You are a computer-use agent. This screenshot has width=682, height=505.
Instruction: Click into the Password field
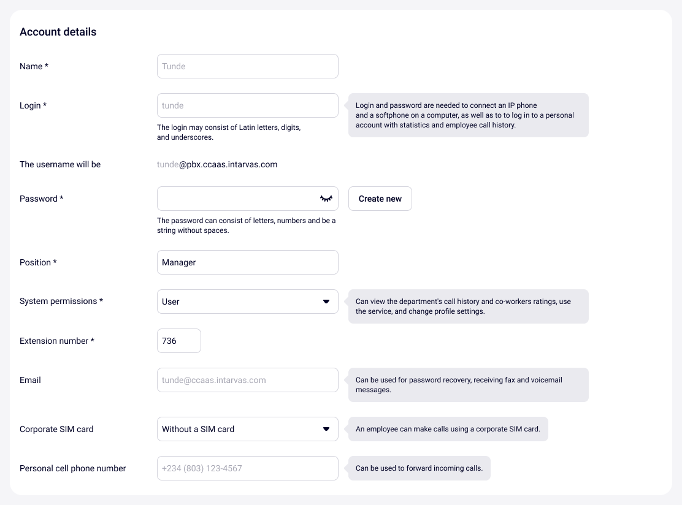point(236,199)
